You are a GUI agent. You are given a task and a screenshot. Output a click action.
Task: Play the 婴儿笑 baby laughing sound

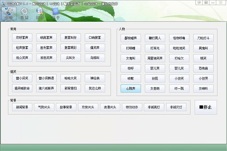(179, 68)
